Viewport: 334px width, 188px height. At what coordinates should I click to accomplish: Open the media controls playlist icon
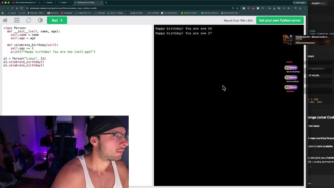tap(295, 8)
